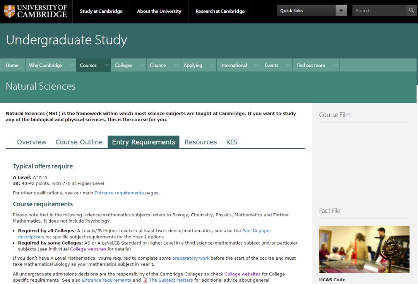Switch to the Overview tab

click(31, 142)
